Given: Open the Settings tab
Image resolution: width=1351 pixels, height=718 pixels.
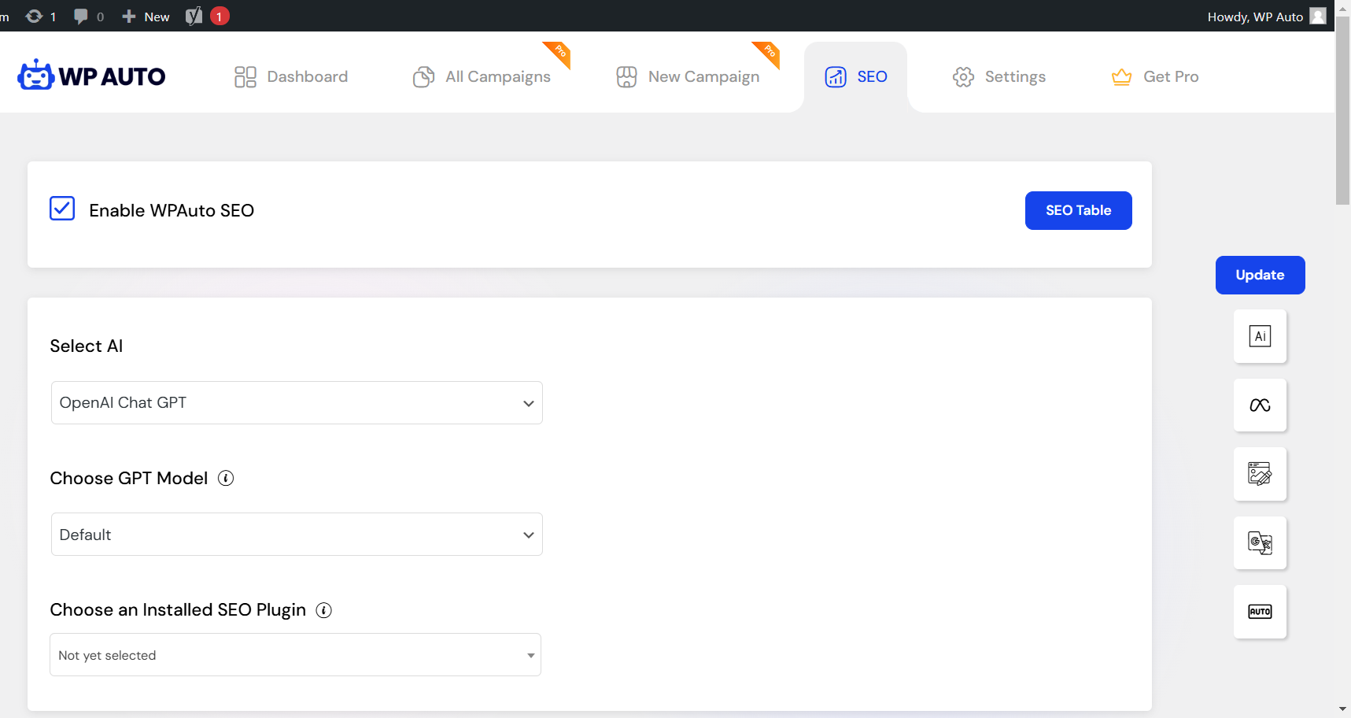Looking at the screenshot, I should coord(998,76).
